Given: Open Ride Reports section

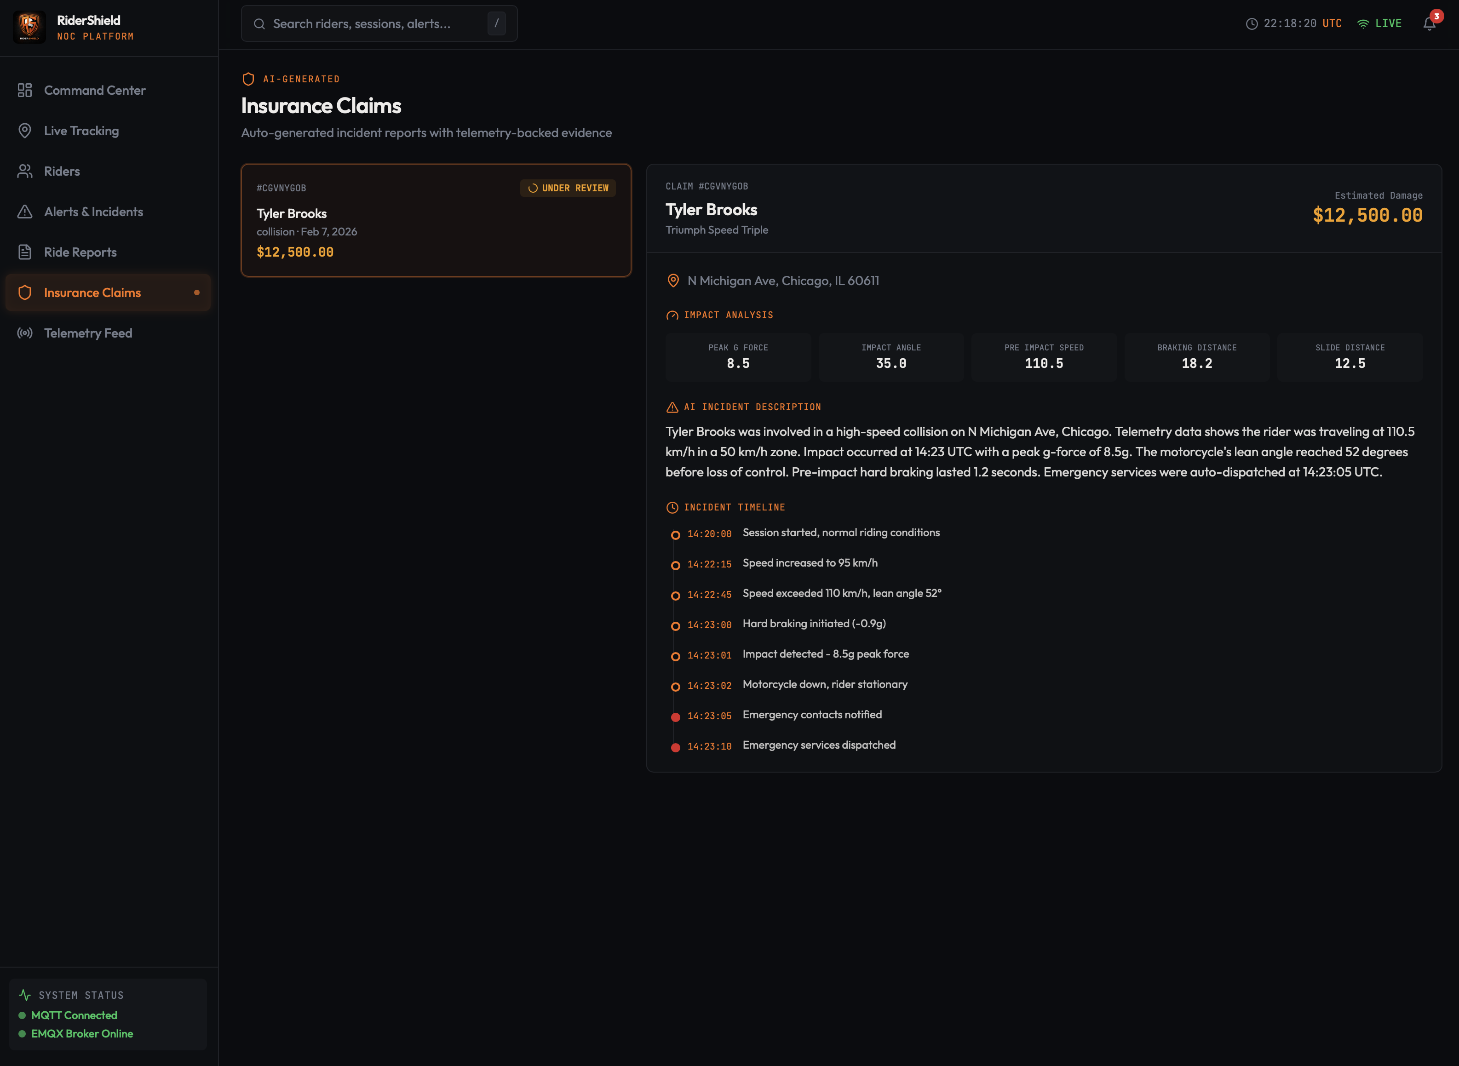Looking at the screenshot, I should pos(80,252).
